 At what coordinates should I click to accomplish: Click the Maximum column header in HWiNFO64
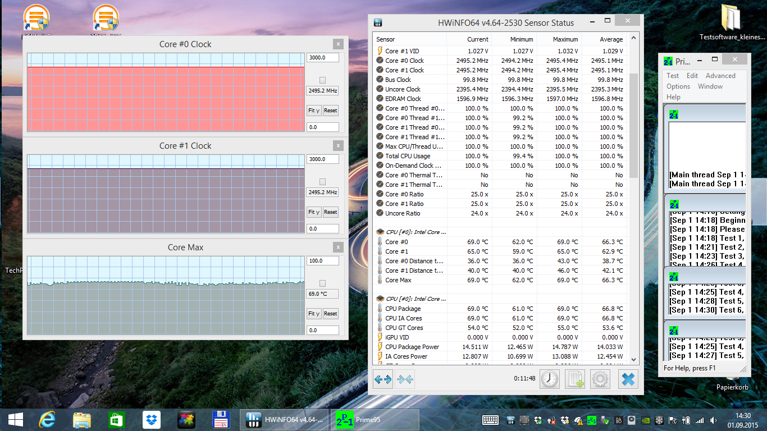[559, 39]
